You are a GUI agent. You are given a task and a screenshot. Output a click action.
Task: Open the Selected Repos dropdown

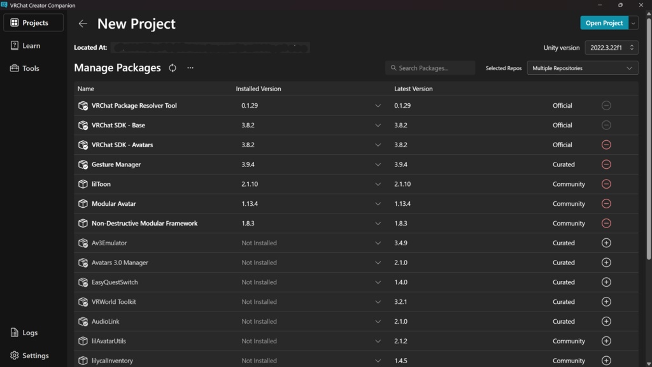(582, 68)
